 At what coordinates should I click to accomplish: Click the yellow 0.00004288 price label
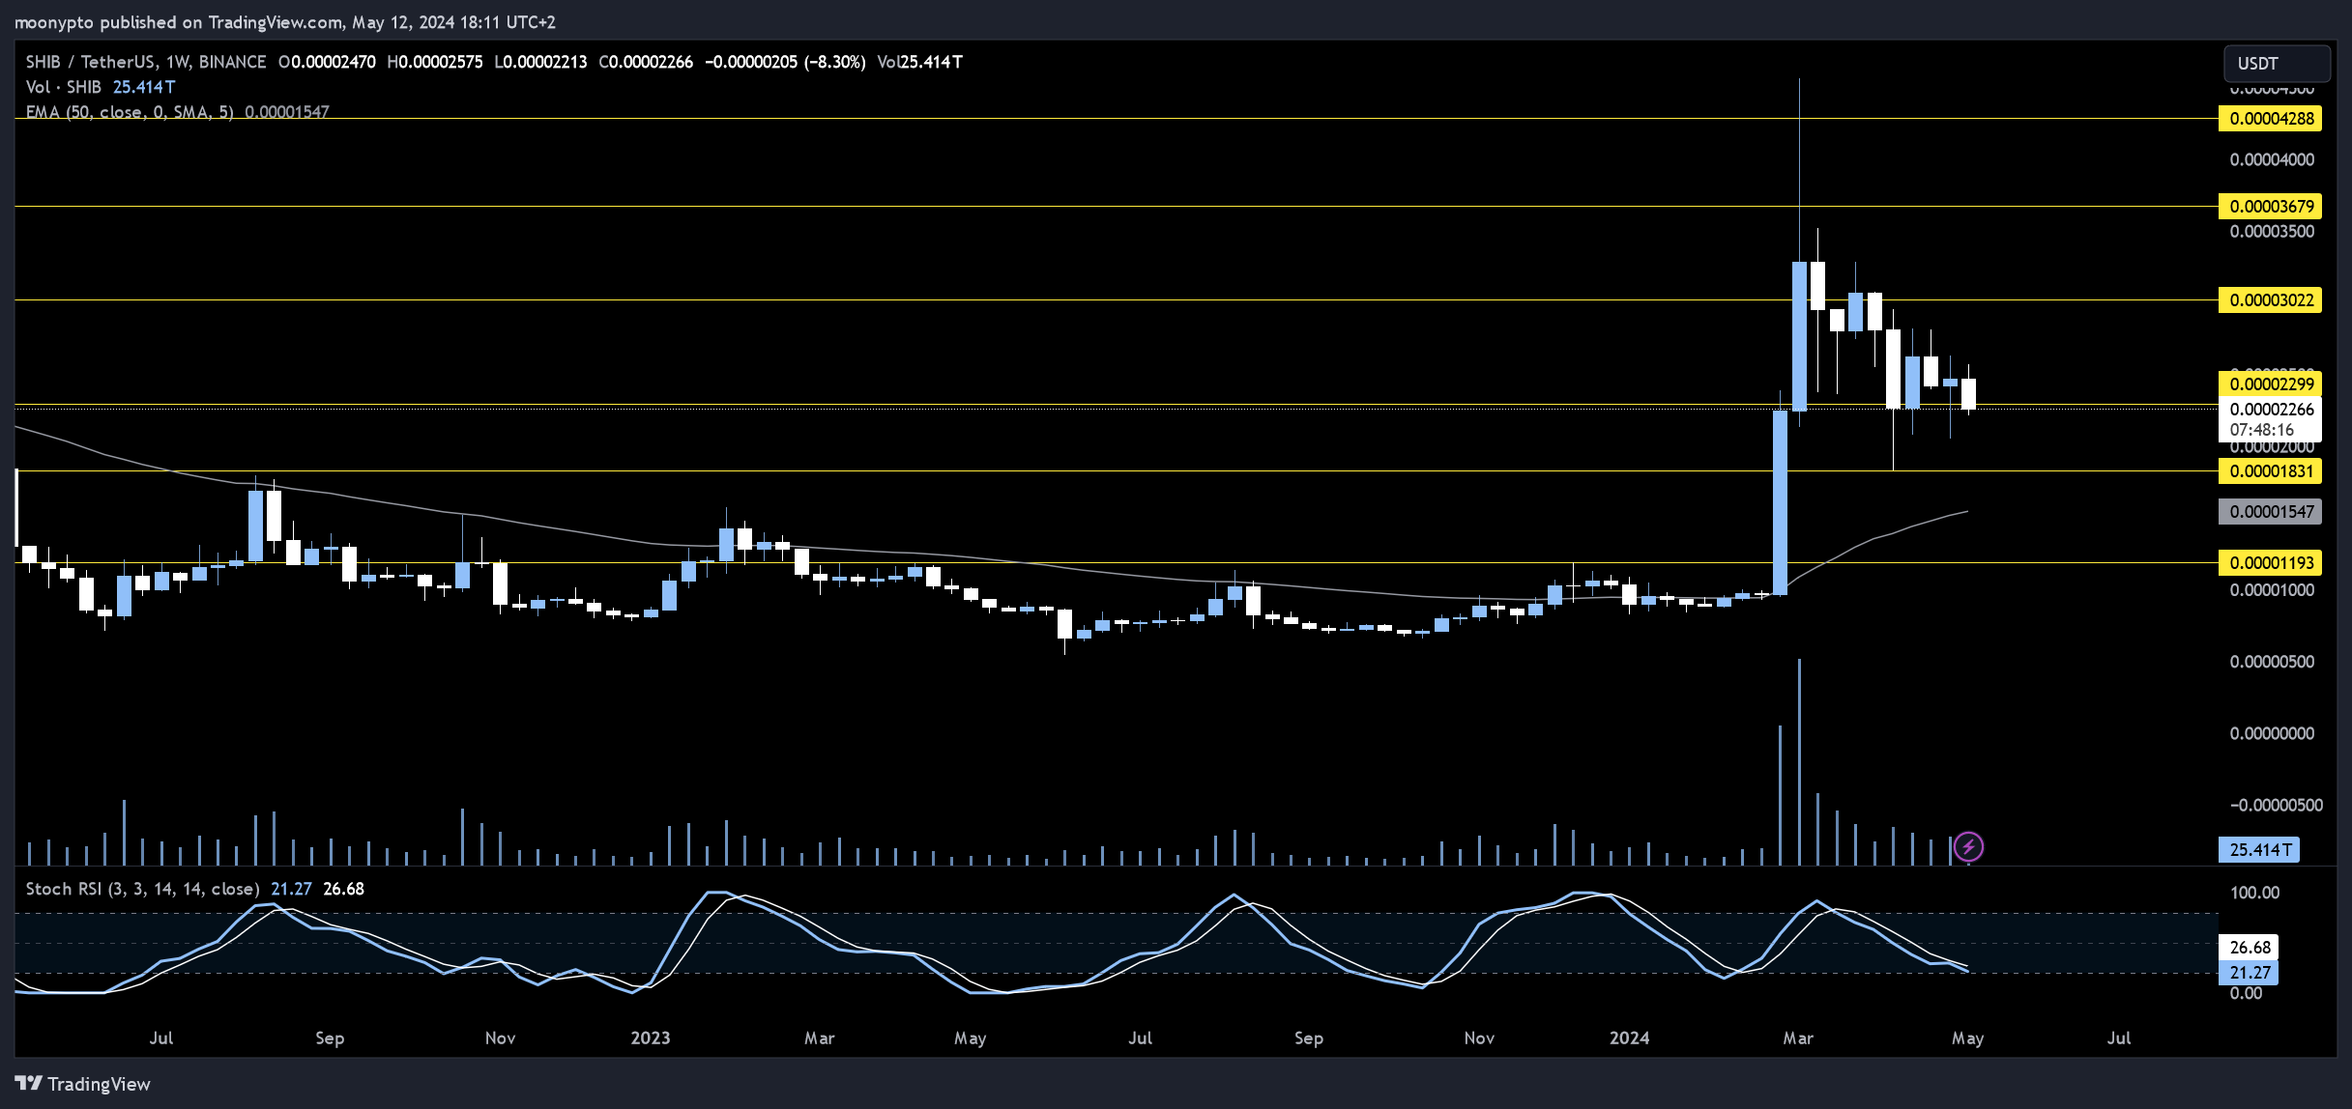[2270, 119]
